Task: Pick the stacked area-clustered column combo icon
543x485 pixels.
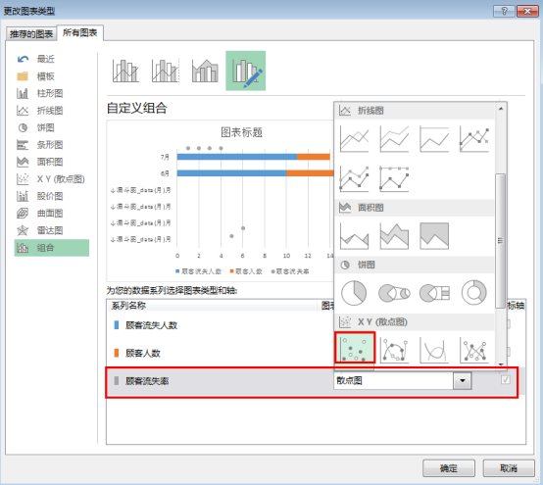Action: click(x=206, y=71)
